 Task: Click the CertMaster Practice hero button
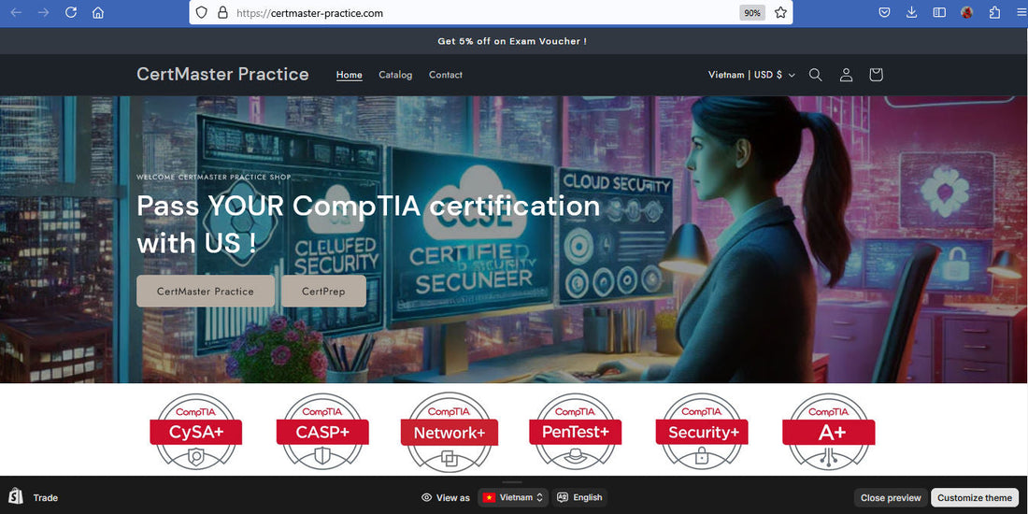[206, 291]
